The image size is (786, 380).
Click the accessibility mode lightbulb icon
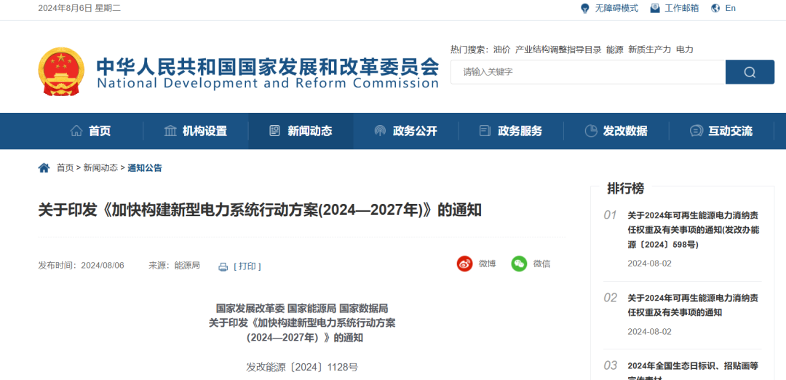click(x=584, y=8)
